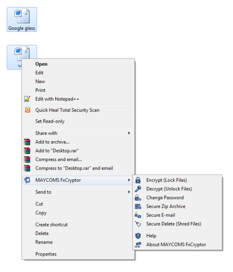Viewport: 233px width, 272px height.
Task: Select Encrypt (Lock Files)
Action: (x=177, y=180)
